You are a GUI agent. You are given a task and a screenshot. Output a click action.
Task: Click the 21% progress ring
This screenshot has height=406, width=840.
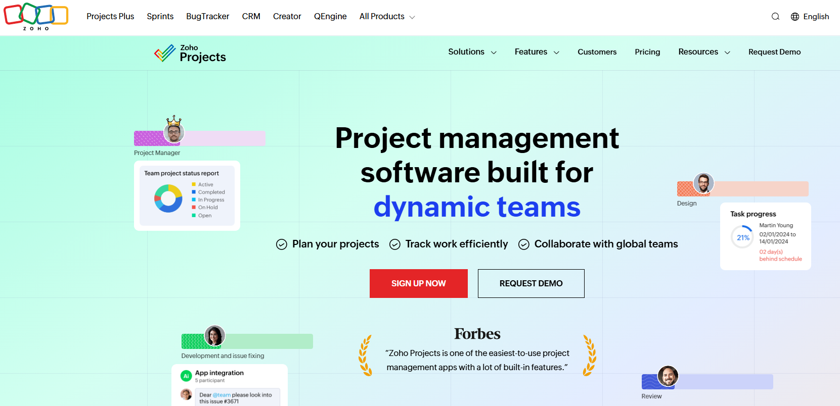743,237
